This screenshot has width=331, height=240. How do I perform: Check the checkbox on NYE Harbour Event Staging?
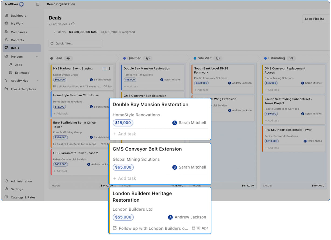click(x=104, y=68)
